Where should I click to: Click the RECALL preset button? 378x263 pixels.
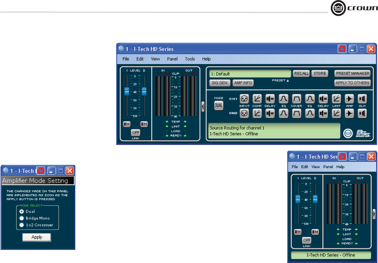coord(301,73)
